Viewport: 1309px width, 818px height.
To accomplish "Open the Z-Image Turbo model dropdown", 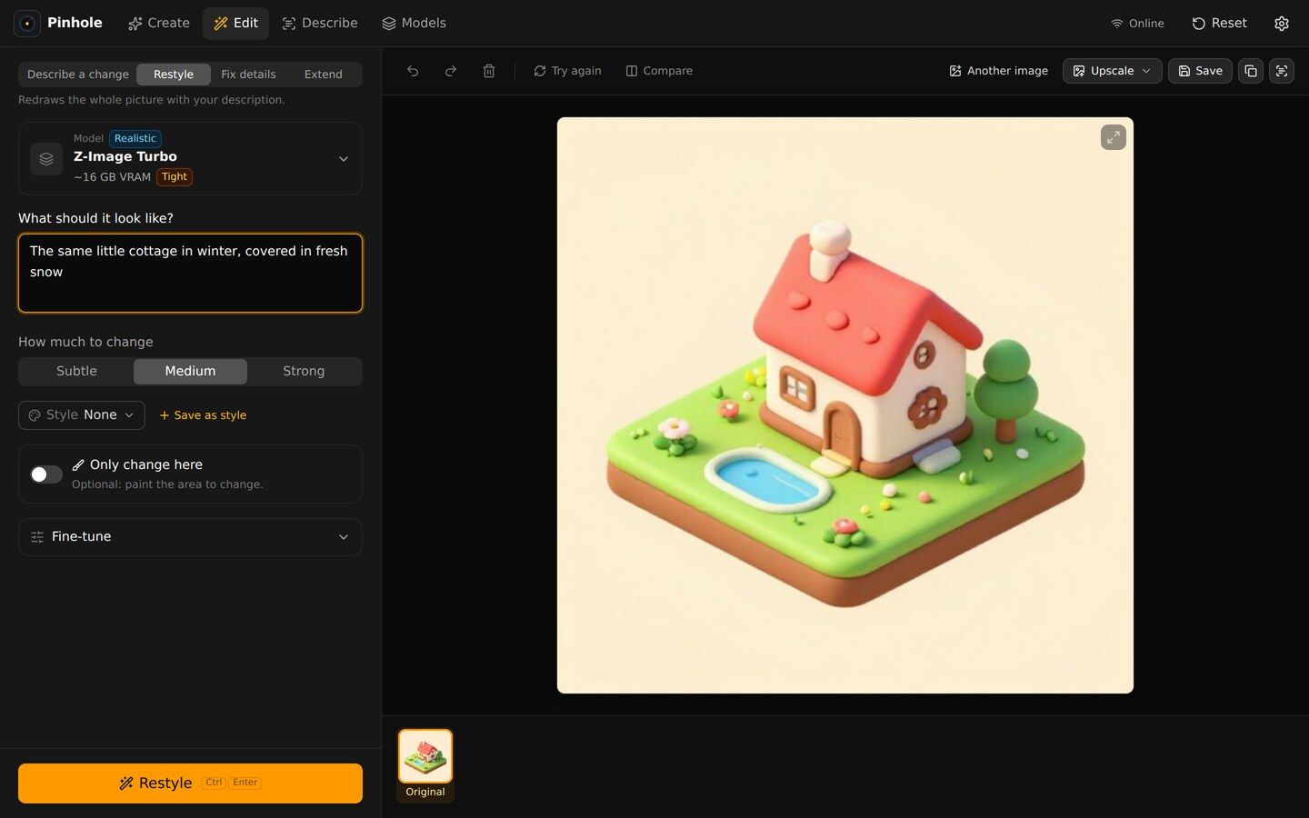I will [190, 159].
